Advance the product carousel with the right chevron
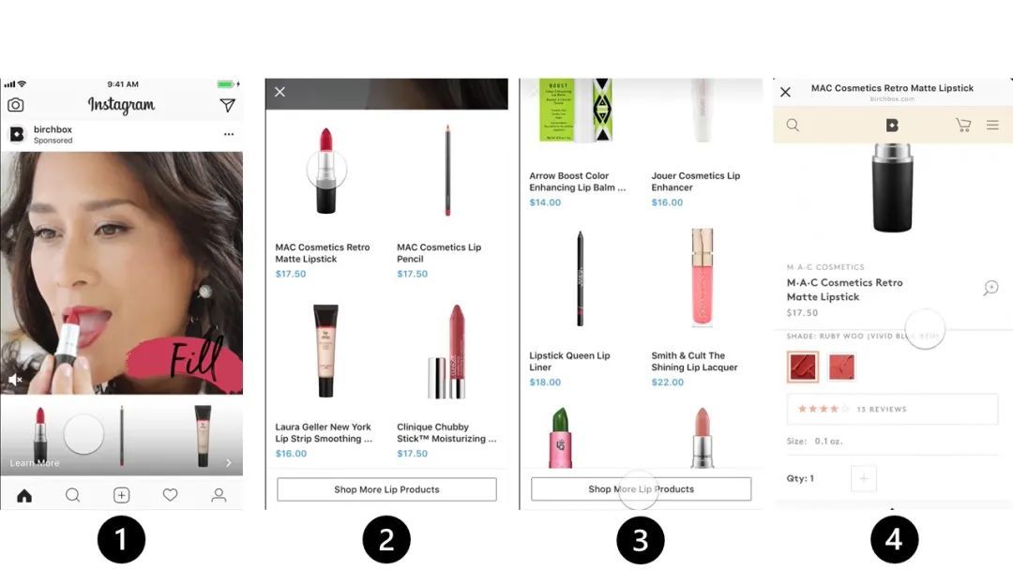The height and width of the screenshot is (570, 1013). (229, 463)
